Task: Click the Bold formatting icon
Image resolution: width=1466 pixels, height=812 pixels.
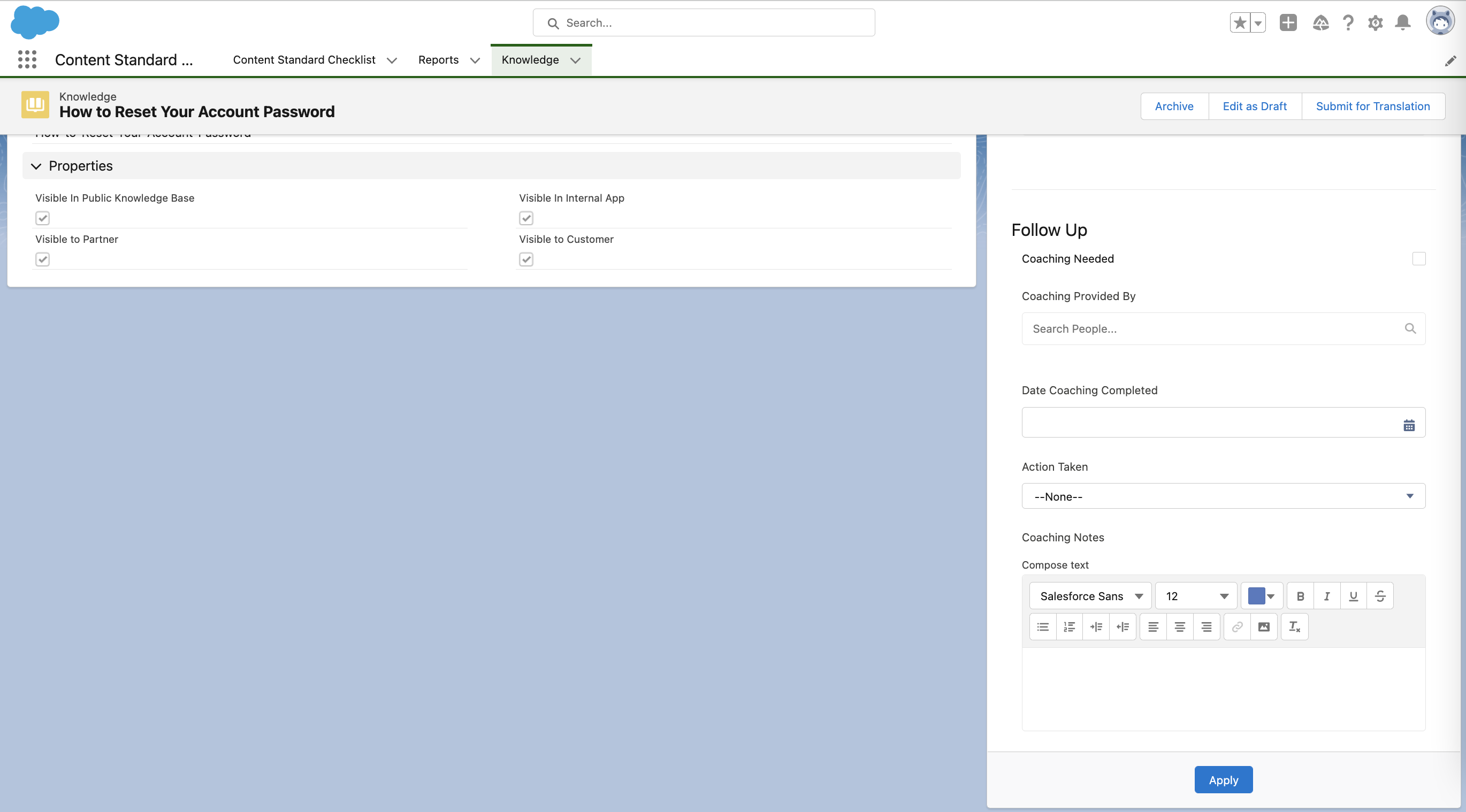Action: point(1300,596)
